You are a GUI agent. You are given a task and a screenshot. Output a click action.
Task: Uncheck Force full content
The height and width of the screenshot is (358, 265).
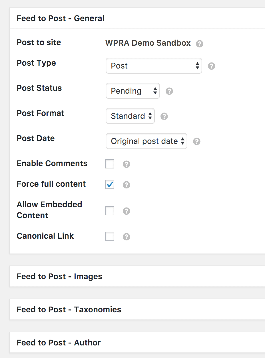click(x=110, y=184)
